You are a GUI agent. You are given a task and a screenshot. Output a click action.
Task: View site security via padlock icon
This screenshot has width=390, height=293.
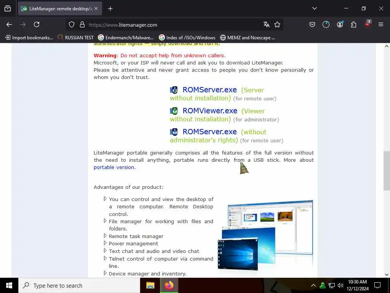tap(82, 25)
